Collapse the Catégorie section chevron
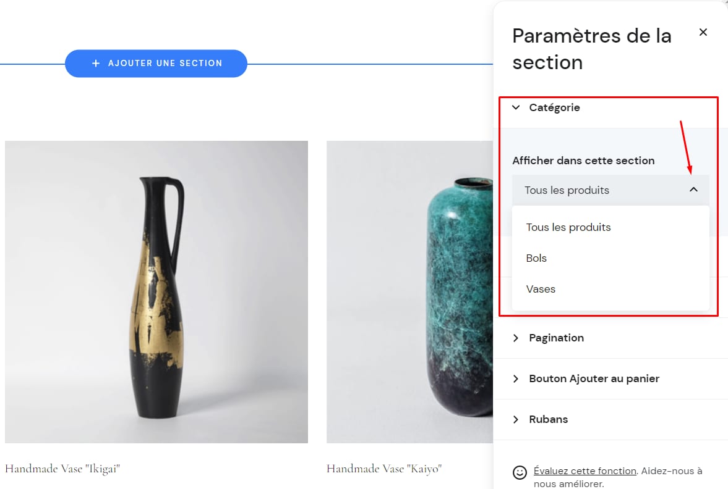This screenshot has height=489, width=728. 516,107
